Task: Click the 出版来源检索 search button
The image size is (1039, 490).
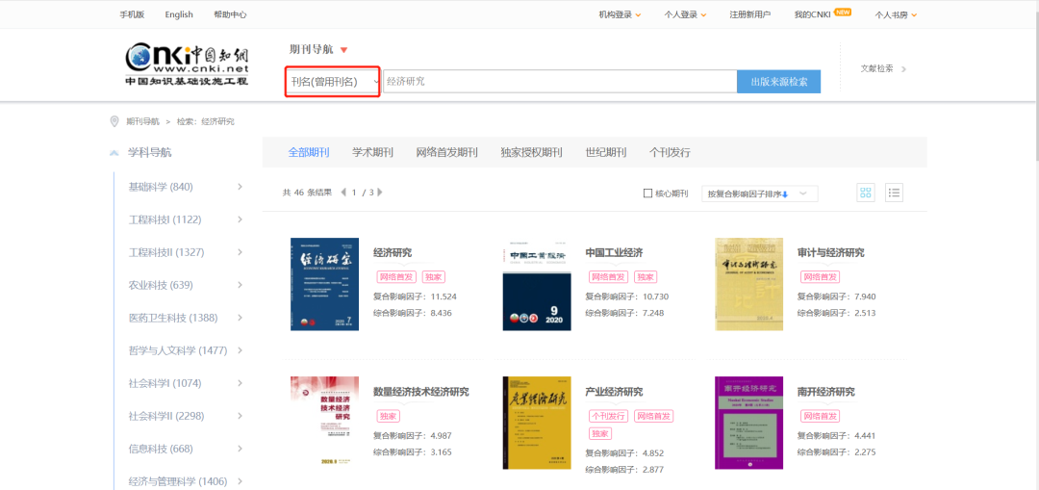Action: (778, 82)
